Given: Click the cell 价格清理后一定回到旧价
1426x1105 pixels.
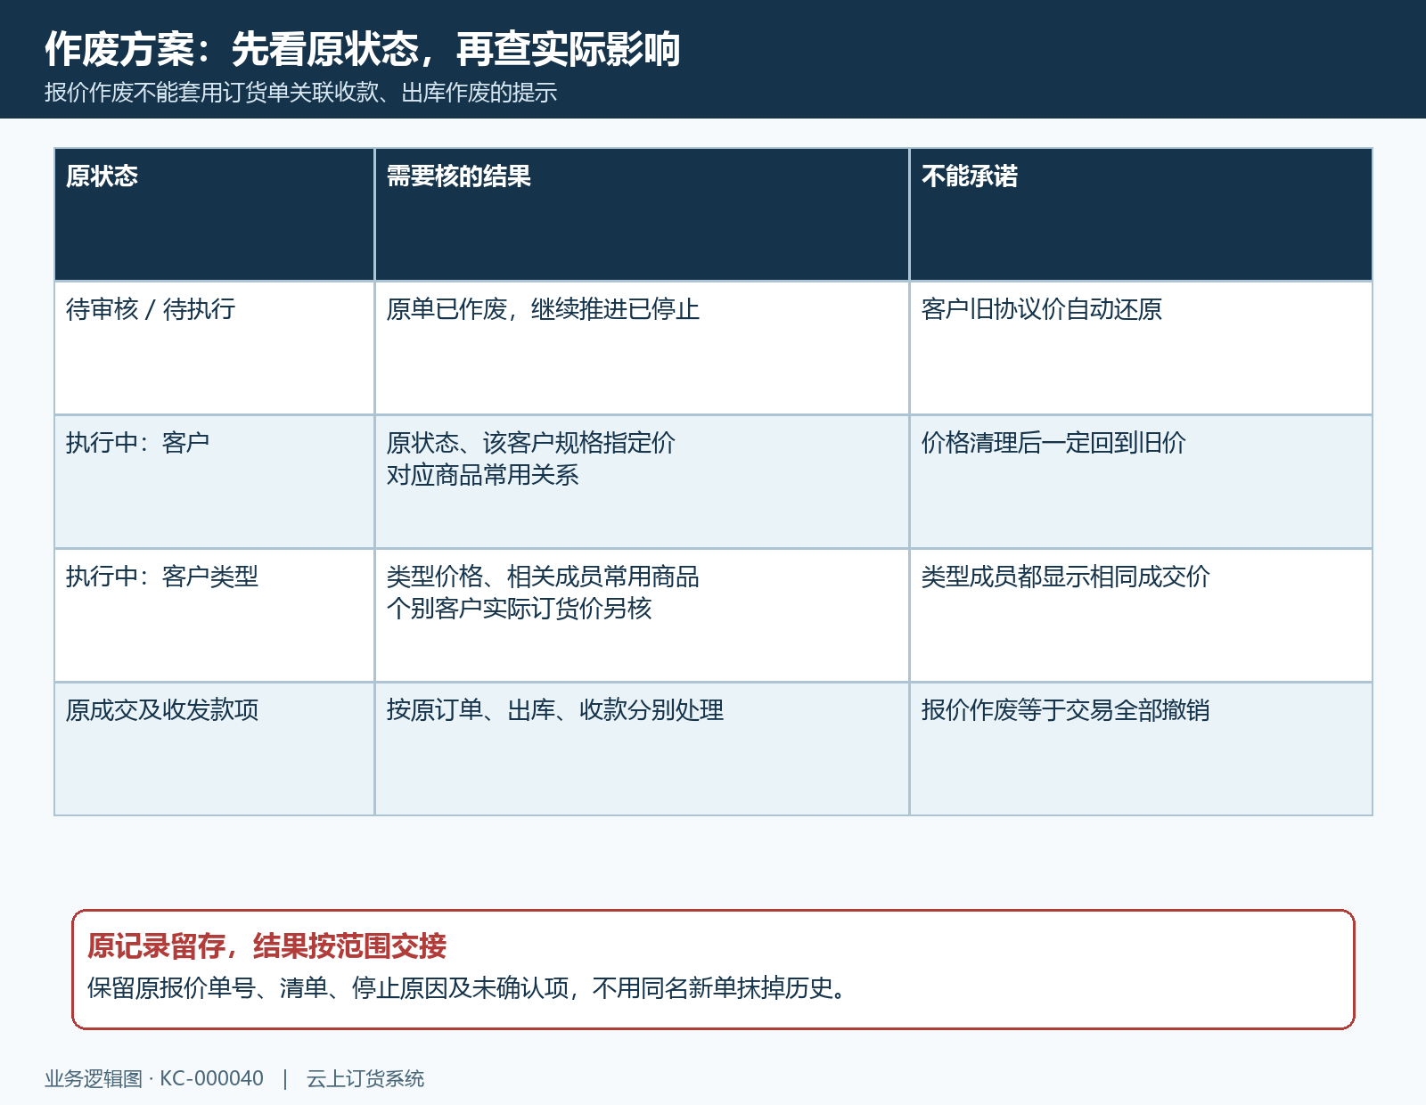Looking at the screenshot, I should tap(1141, 482).
